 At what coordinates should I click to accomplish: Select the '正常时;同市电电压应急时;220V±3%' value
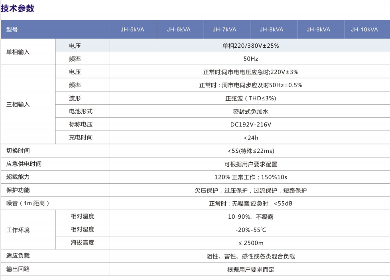(x=251, y=72)
